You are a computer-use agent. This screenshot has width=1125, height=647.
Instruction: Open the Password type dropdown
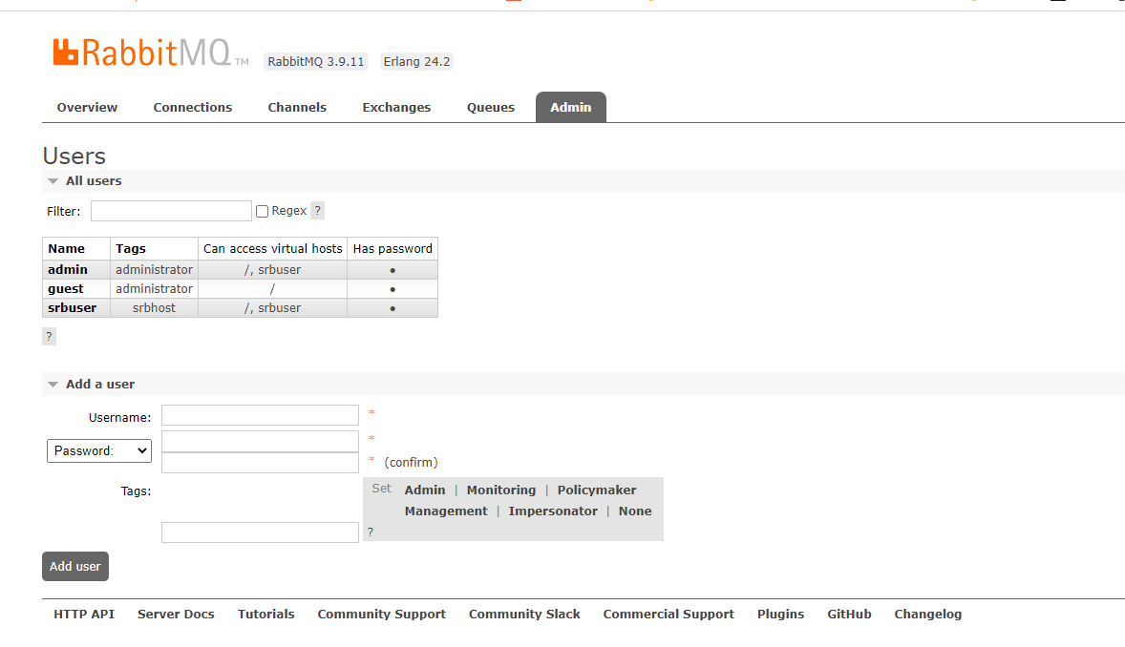99,450
